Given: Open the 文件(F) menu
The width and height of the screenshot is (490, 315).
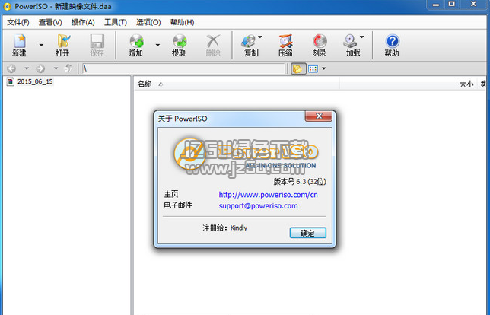Looking at the screenshot, I should pos(18,23).
